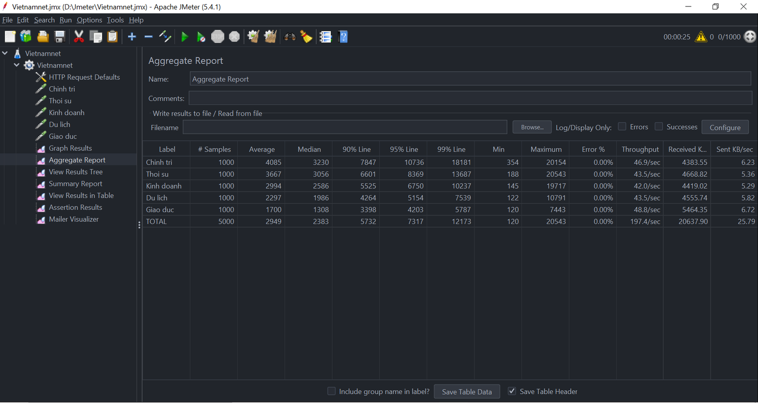Enable the Successes only checkbox
Image resolution: width=758 pixels, height=403 pixels.
[x=659, y=127]
